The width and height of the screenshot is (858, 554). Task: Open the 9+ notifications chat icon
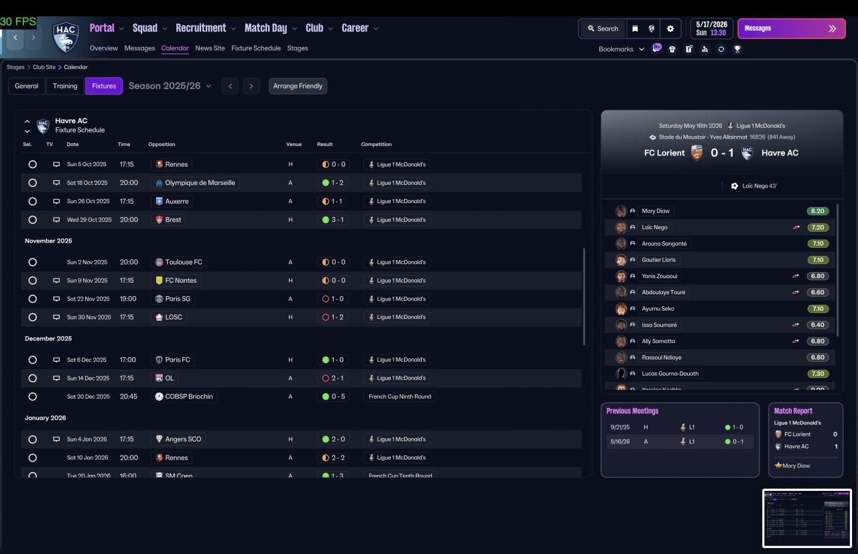pyautogui.click(x=656, y=48)
